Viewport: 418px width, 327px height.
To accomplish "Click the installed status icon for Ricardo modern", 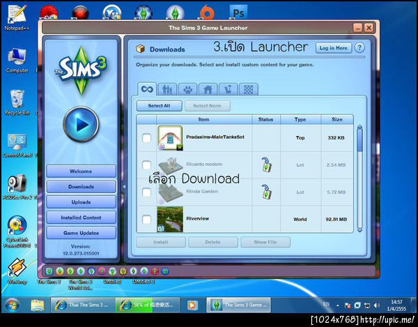I will coord(267,165).
